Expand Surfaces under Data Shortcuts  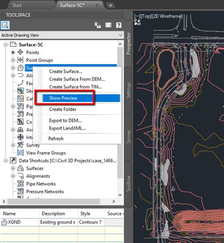[x=13, y=168]
